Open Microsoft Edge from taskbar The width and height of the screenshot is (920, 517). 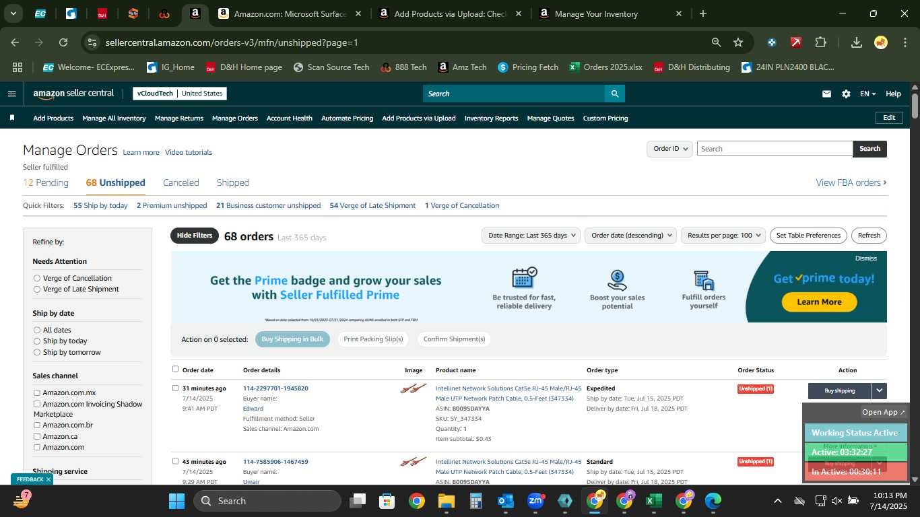coord(713,501)
